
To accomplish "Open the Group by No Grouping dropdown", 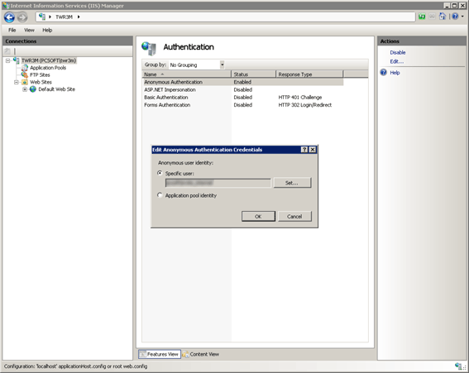I will coord(197,65).
